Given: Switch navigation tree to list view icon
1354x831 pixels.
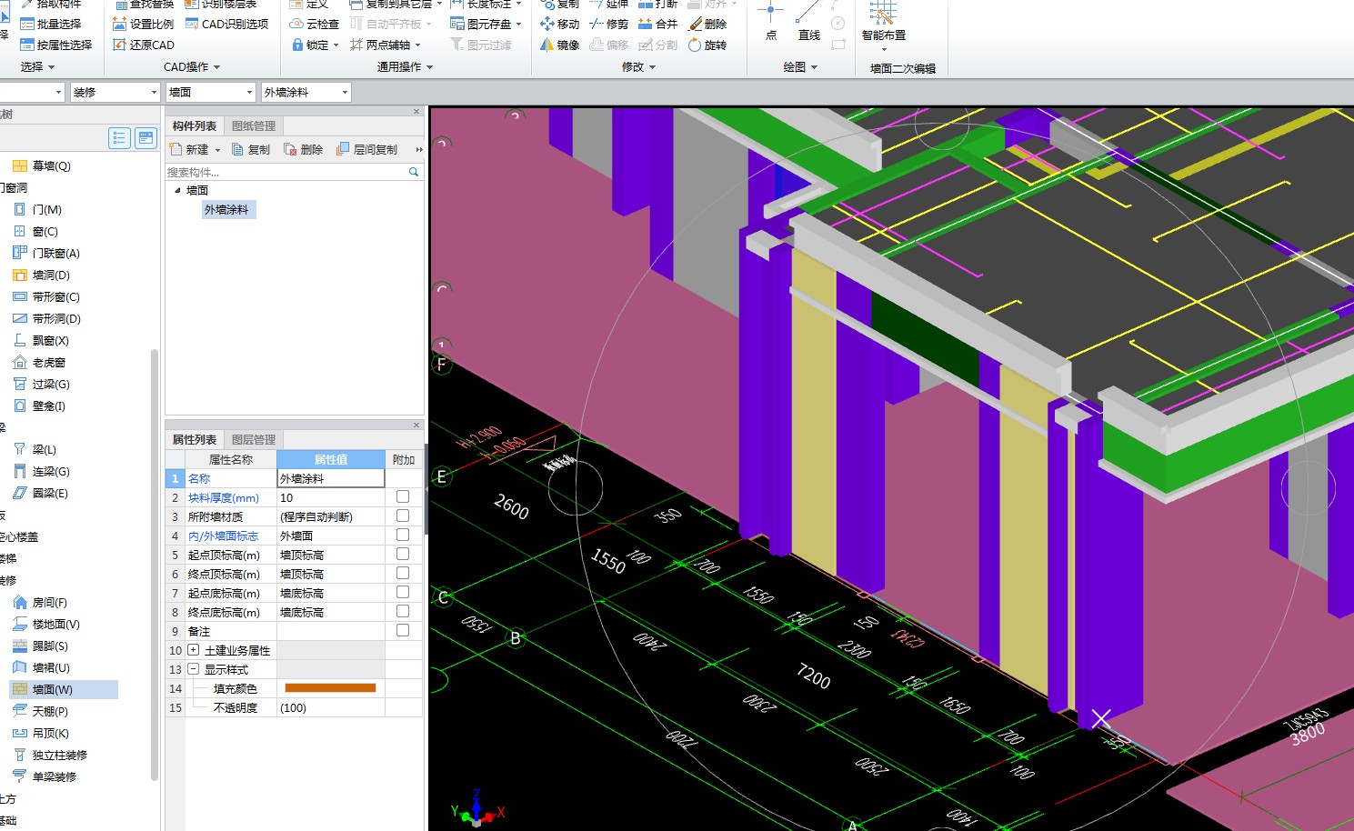Looking at the screenshot, I should pos(119,138).
